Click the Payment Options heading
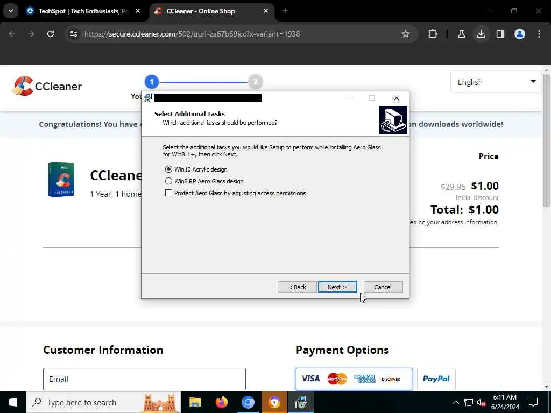 (342, 350)
